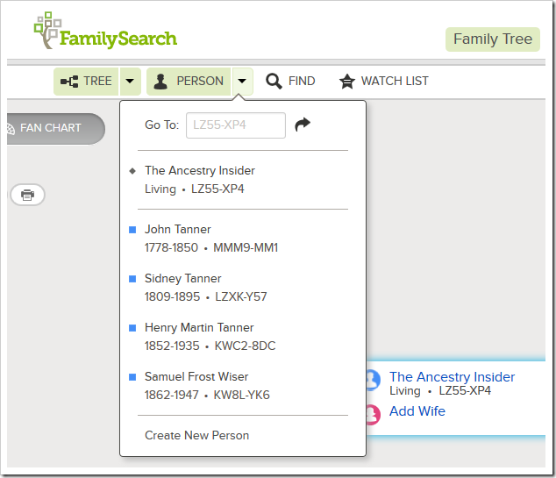Choose Henry Martin Tanner entry

pyautogui.click(x=199, y=328)
